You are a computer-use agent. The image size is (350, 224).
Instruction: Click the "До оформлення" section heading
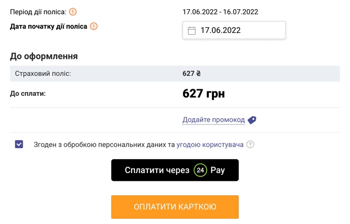click(x=44, y=56)
